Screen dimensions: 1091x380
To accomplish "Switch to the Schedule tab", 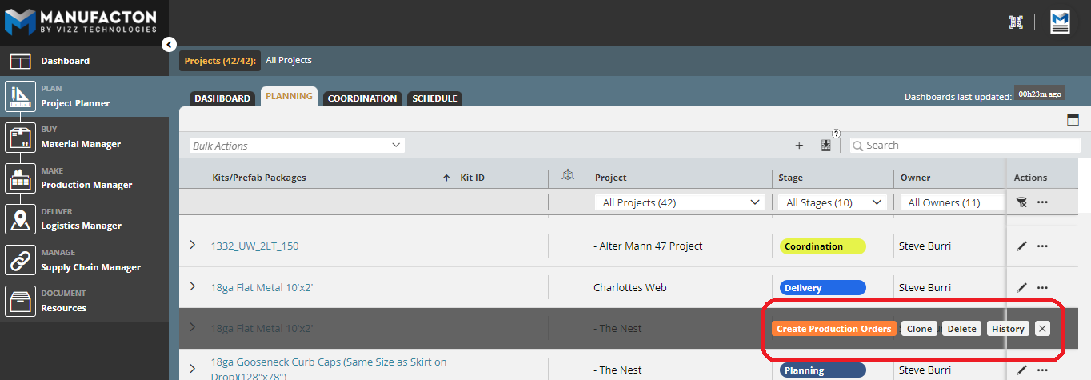I will pos(434,98).
